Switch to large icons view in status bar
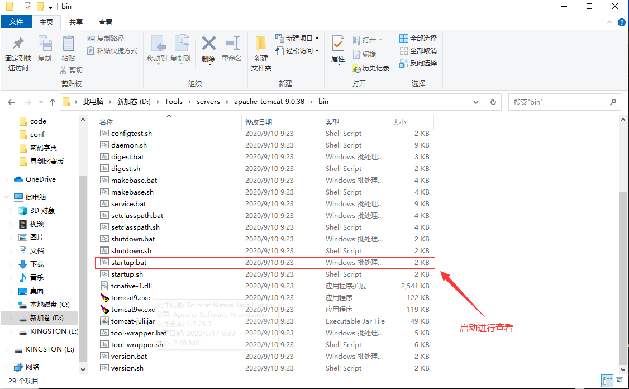This screenshot has height=389, width=629. pyautogui.click(x=620, y=380)
